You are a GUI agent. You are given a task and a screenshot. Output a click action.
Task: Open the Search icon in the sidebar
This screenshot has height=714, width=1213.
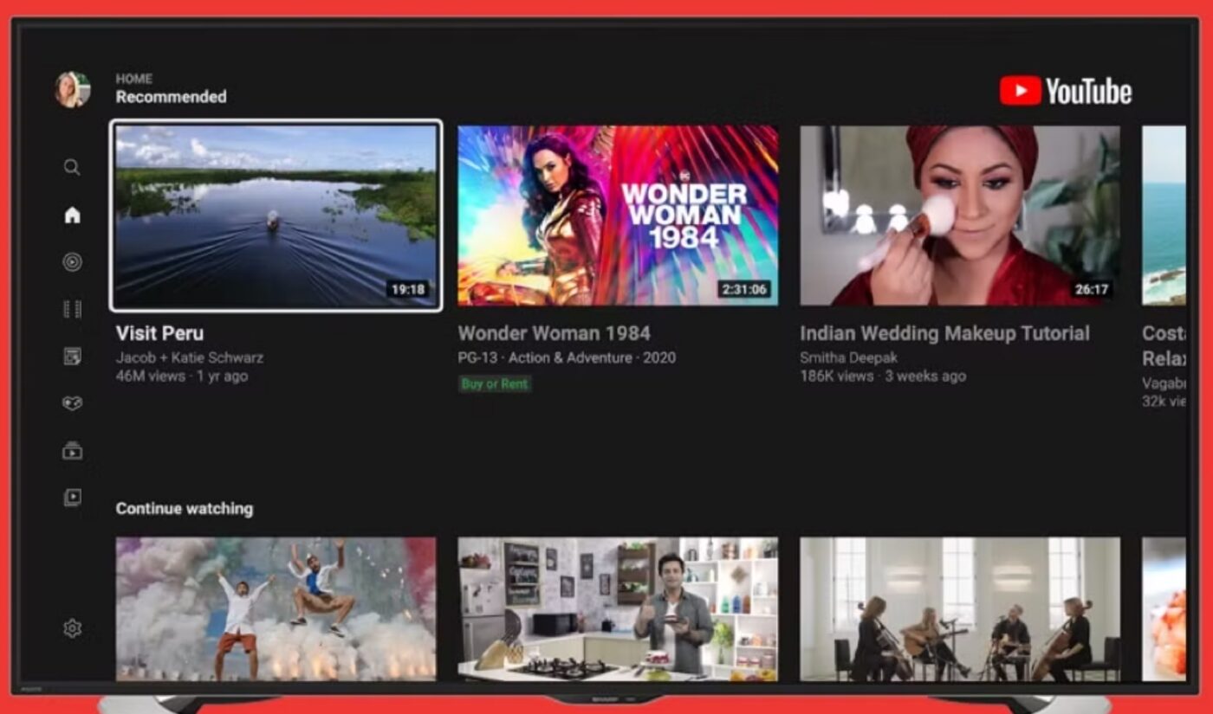[72, 166]
